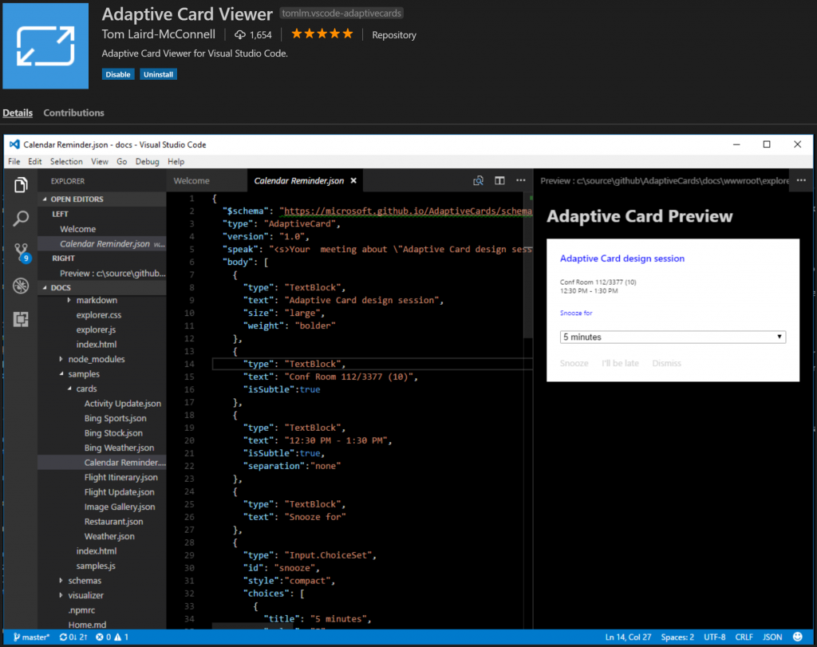817x647 pixels.
Task: Collapse the samples folder
Action: click(61, 374)
